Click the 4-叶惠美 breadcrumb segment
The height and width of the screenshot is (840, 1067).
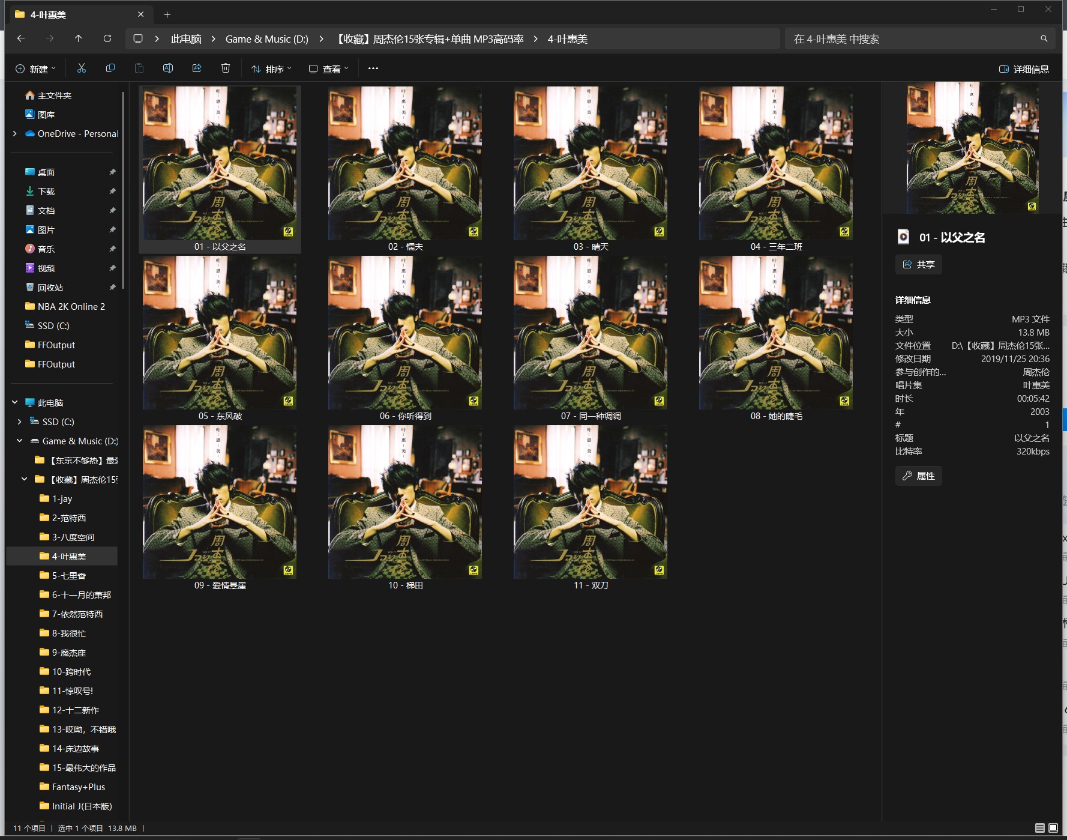point(568,39)
